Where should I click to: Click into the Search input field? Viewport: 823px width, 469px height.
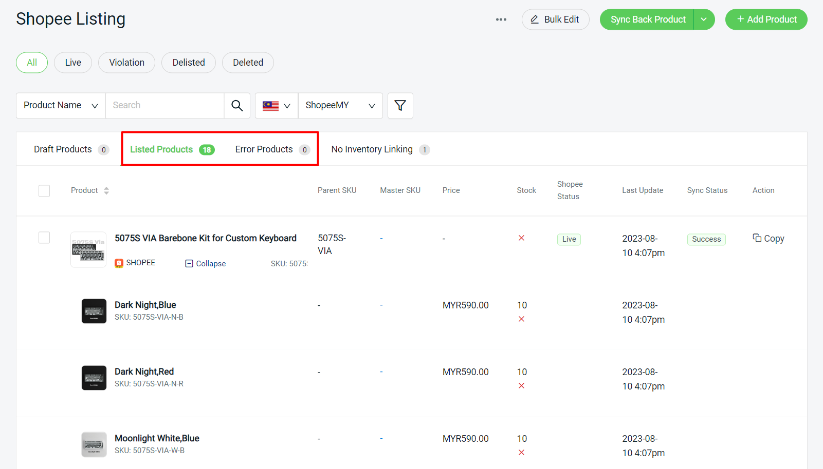[164, 106]
